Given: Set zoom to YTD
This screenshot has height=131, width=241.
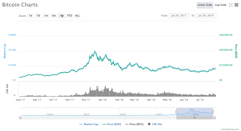Looking at the screenshot, I should click(x=70, y=16).
